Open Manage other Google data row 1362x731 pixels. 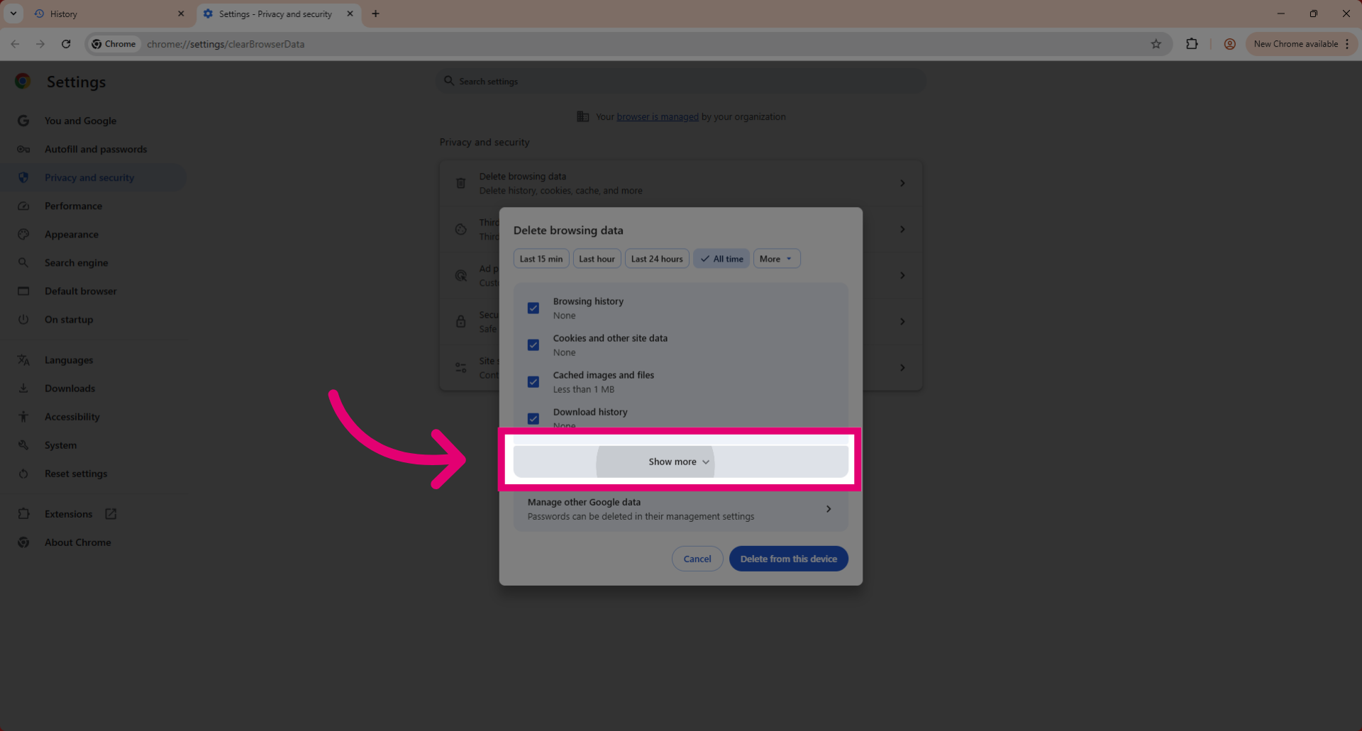point(680,509)
